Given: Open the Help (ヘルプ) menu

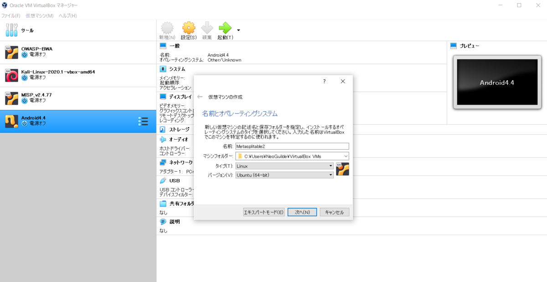Looking at the screenshot, I should [x=68, y=16].
